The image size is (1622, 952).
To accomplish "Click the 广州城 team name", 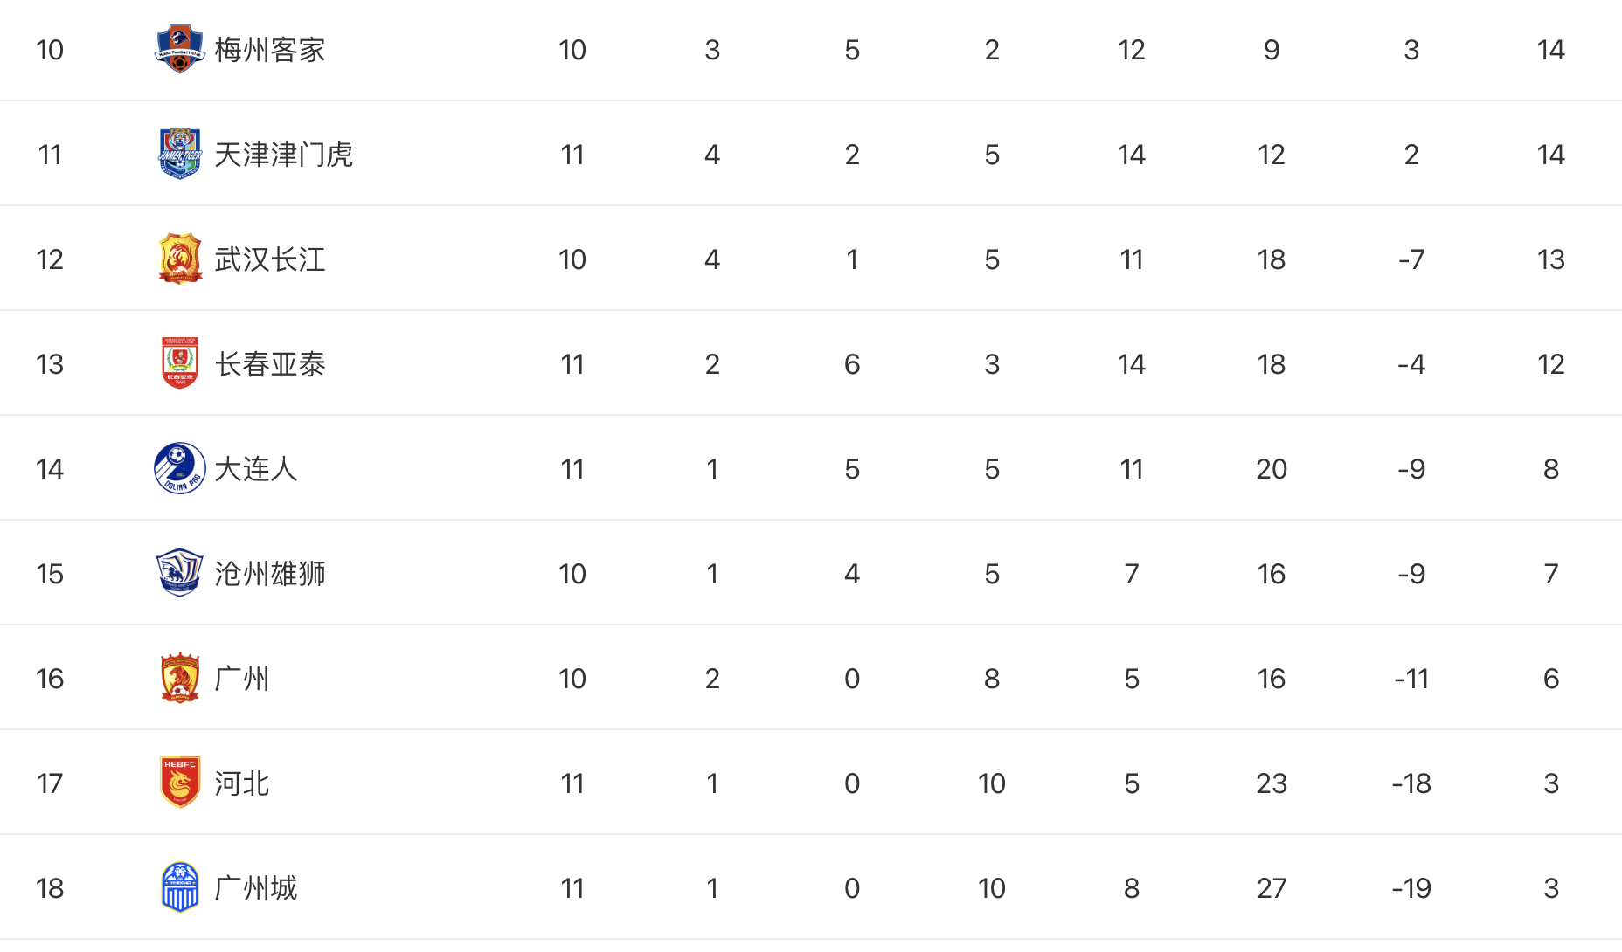I will [256, 888].
